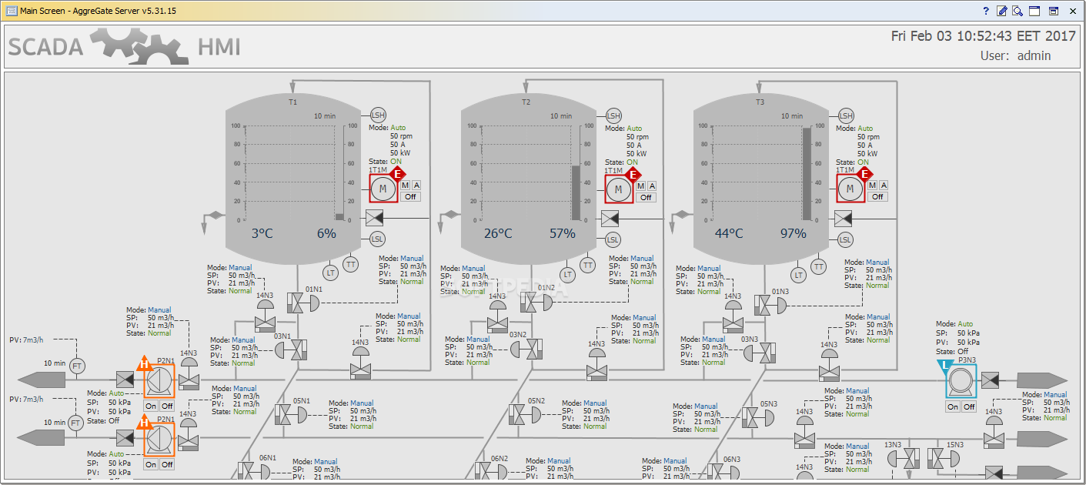Select the TT temperature transmitter below tank T2

click(x=588, y=265)
